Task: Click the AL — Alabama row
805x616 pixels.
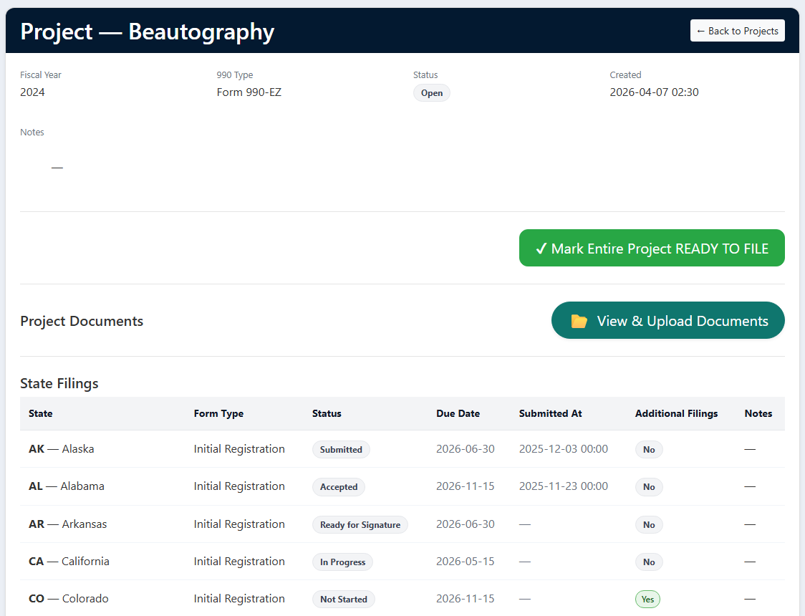Action: pos(403,486)
